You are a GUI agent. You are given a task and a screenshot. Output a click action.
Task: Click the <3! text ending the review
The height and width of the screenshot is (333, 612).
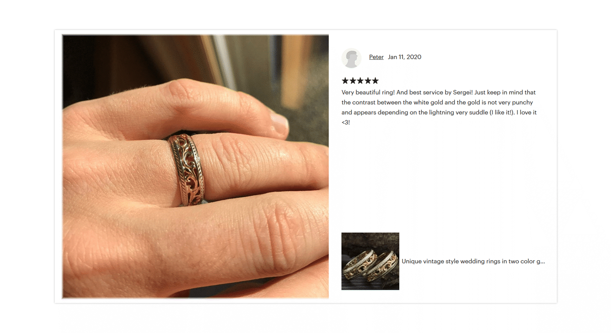pyautogui.click(x=346, y=123)
